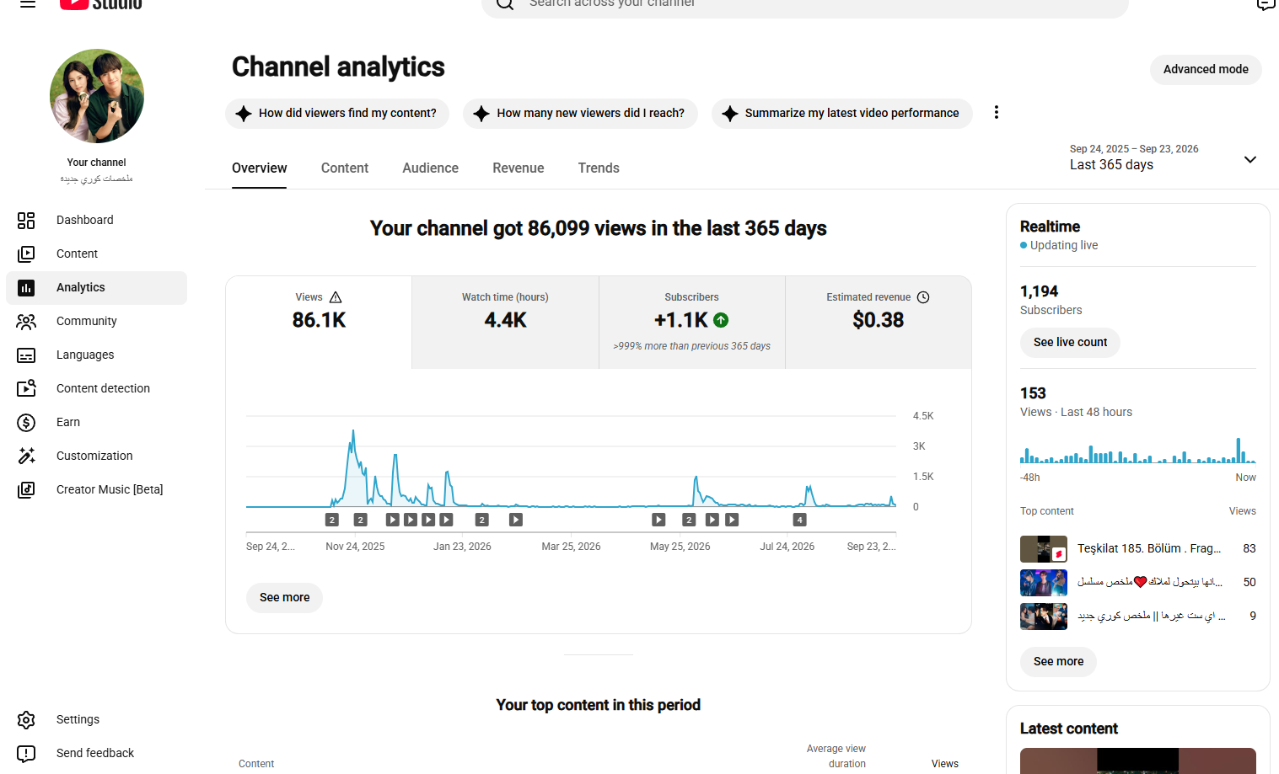Click the search magnifier icon
The height and width of the screenshot is (774, 1279).
click(x=505, y=4)
